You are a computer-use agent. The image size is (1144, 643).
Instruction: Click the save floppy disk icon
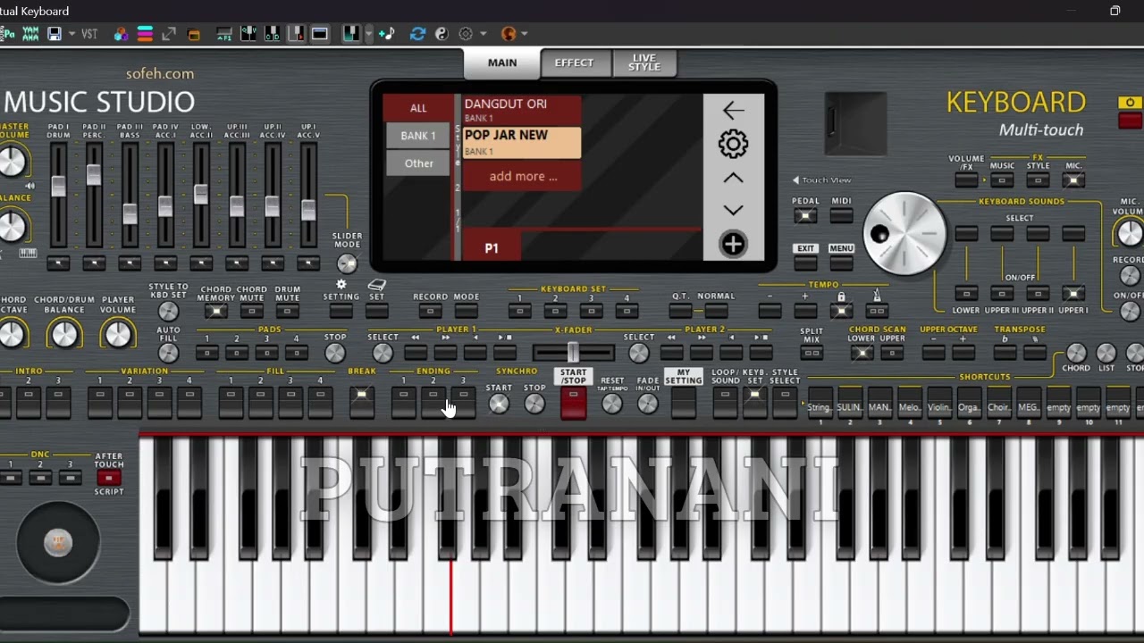[x=55, y=34]
